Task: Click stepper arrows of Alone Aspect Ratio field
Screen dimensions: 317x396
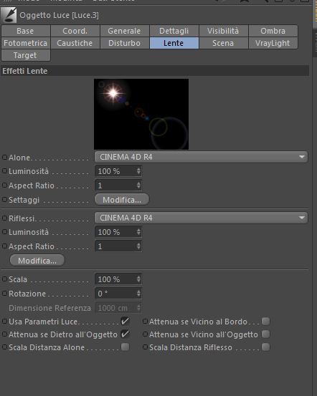Action: click(x=138, y=185)
